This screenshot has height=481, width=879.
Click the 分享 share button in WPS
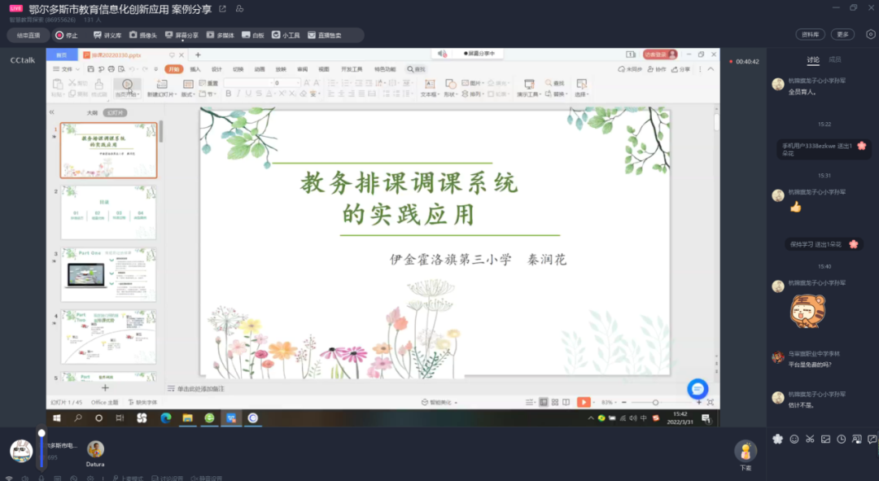(x=680, y=69)
